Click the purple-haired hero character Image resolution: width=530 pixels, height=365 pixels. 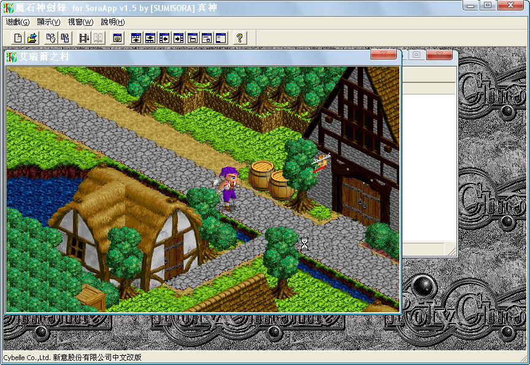pyautogui.click(x=228, y=188)
